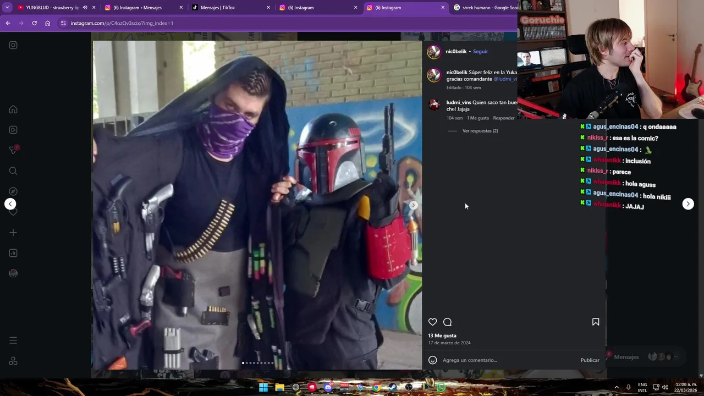
Task: Advance to the next photo in the carousel
Action: point(413,205)
